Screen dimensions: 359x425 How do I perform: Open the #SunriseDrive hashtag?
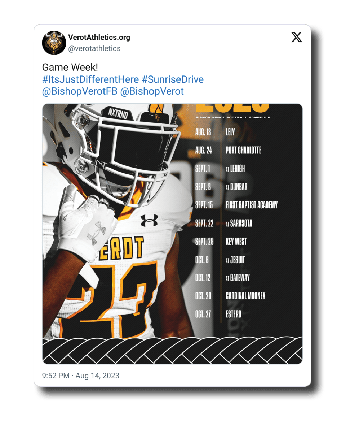(x=170, y=79)
